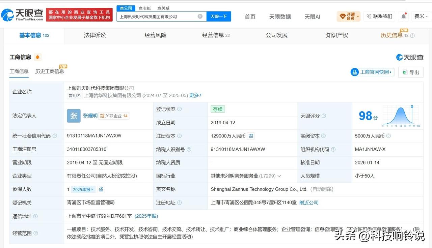Open 法律诉讼 tab
The image size is (432, 248).
[x=95, y=35]
